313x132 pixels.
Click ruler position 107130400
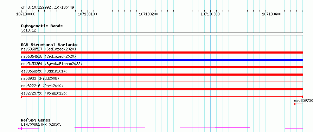point(272,14)
